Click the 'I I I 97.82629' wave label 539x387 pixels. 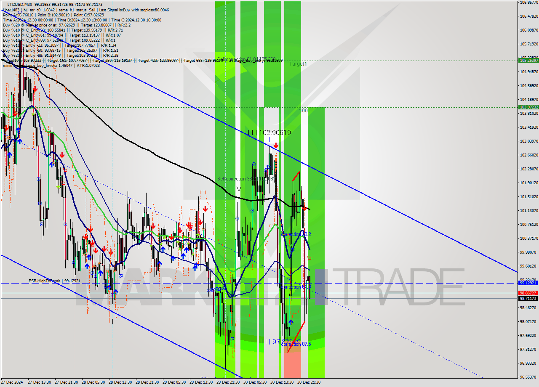[x=280, y=342]
